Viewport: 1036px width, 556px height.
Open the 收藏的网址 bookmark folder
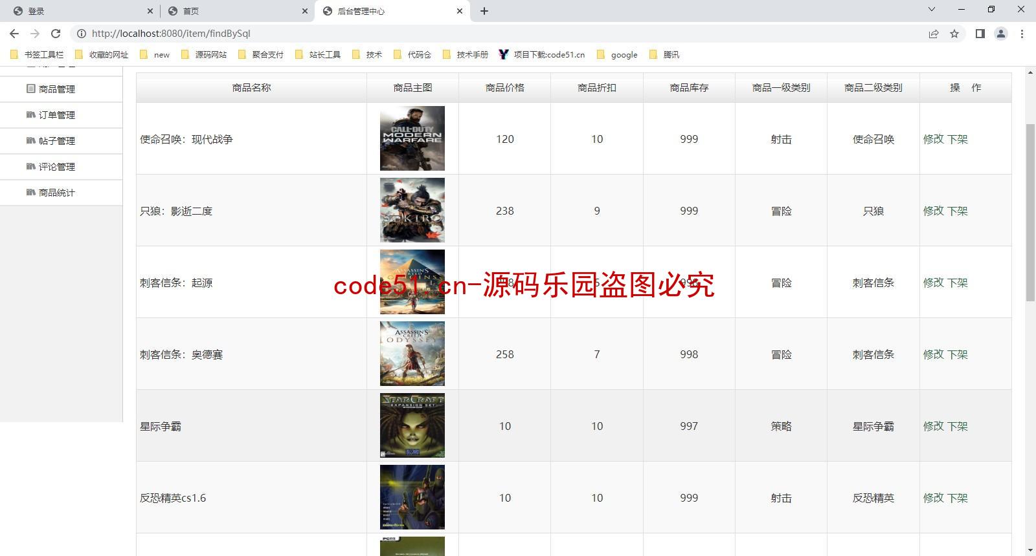pyautogui.click(x=102, y=55)
